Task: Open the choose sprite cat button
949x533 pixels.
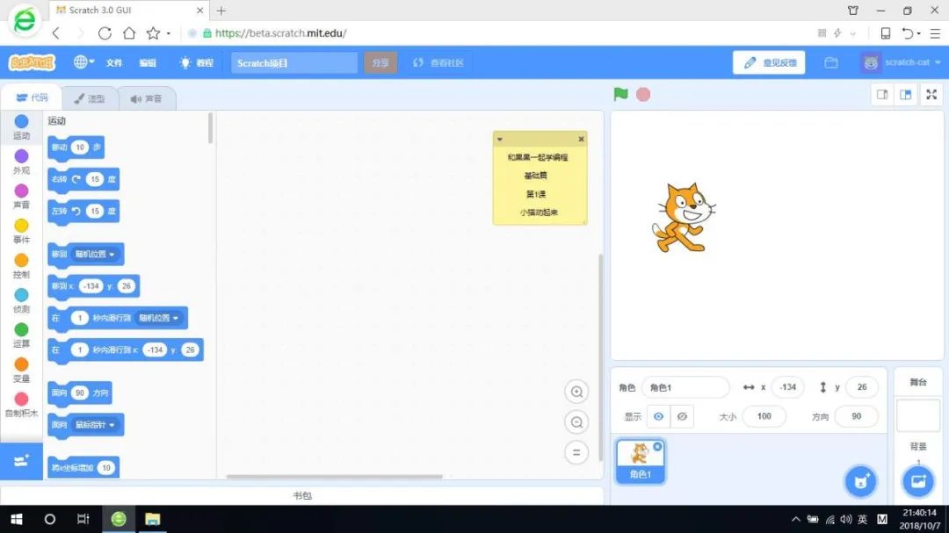Action: (860, 480)
